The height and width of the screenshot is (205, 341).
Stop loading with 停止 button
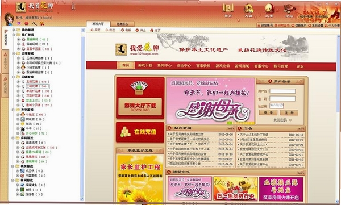click(140, 30)
